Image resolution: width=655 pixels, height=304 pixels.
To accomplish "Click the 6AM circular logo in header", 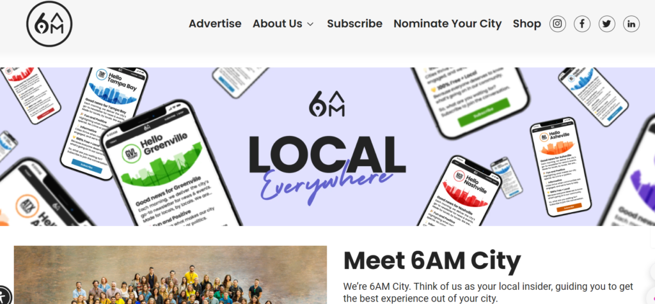I will click(49, 24).
